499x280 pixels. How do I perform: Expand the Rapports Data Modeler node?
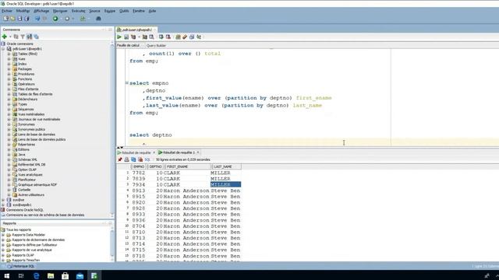point(3,235)
